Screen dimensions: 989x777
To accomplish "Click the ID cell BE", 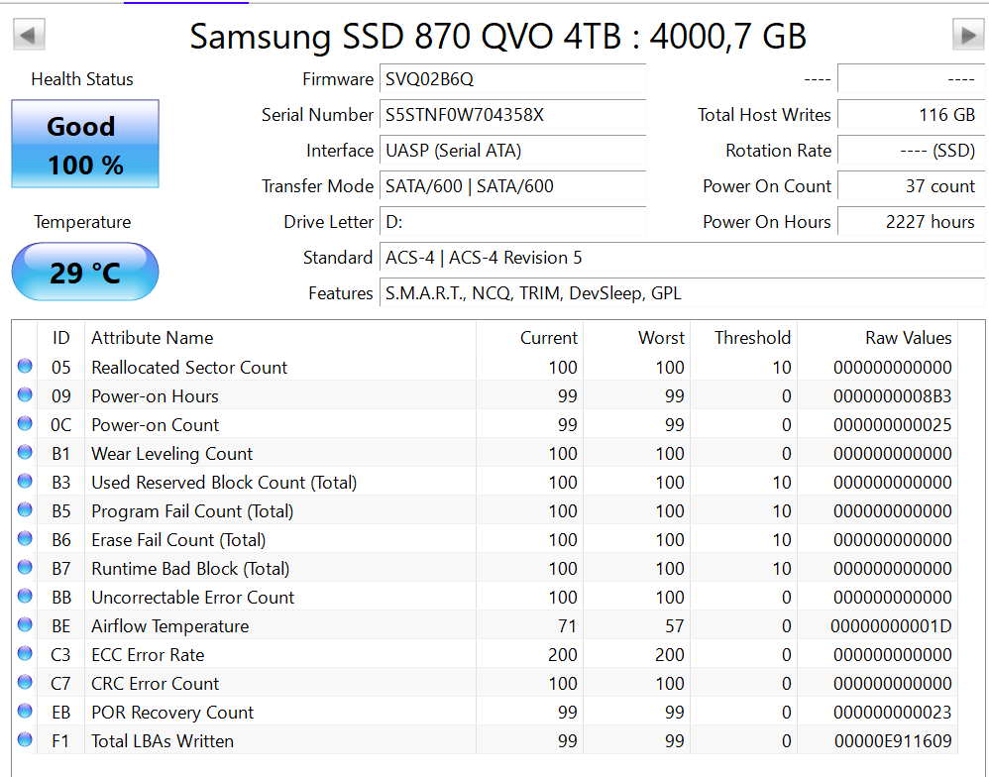I will coord(61,626).
